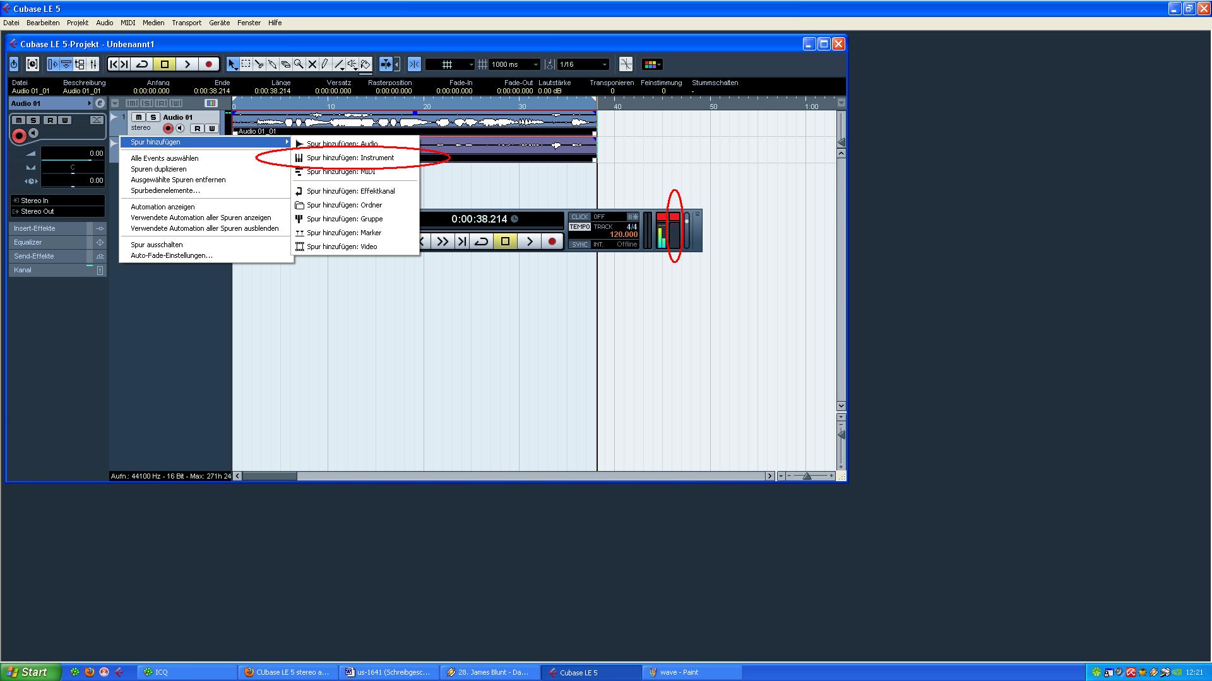Toggle Cycle loop in main toolbar
The height and width of the screenshot is (681, 1212).
click(x=143, y=64)
